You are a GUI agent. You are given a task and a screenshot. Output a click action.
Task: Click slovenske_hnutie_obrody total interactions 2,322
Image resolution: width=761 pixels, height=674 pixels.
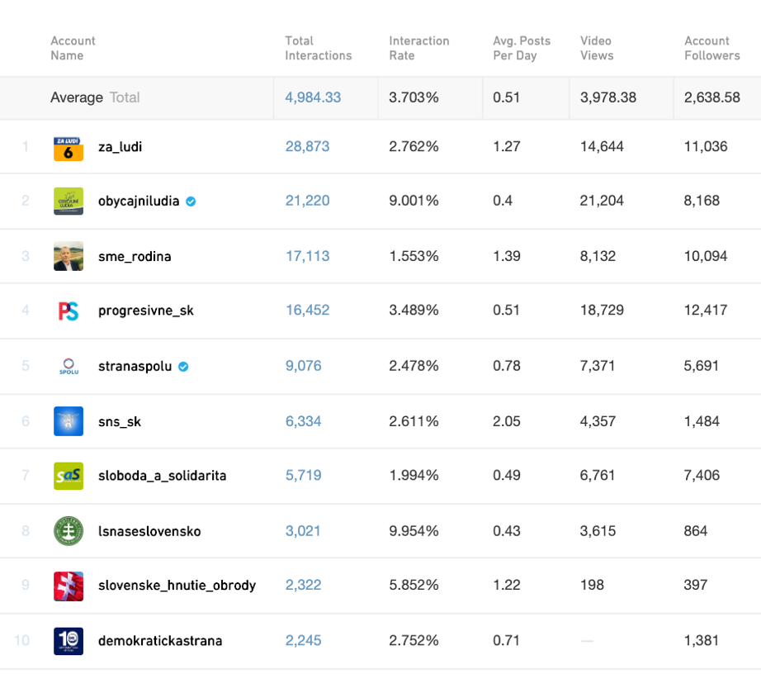point(304,585)
